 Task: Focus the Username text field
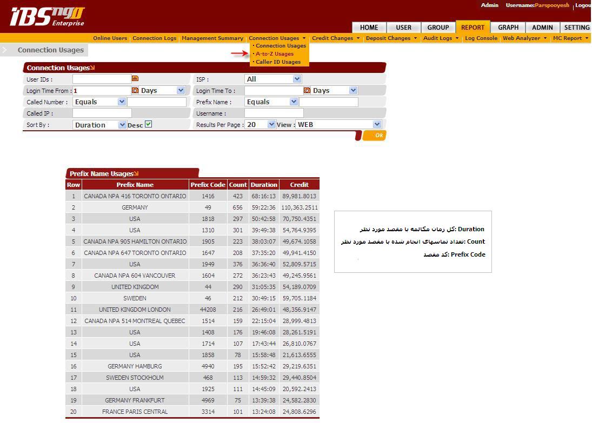[274, 113]
